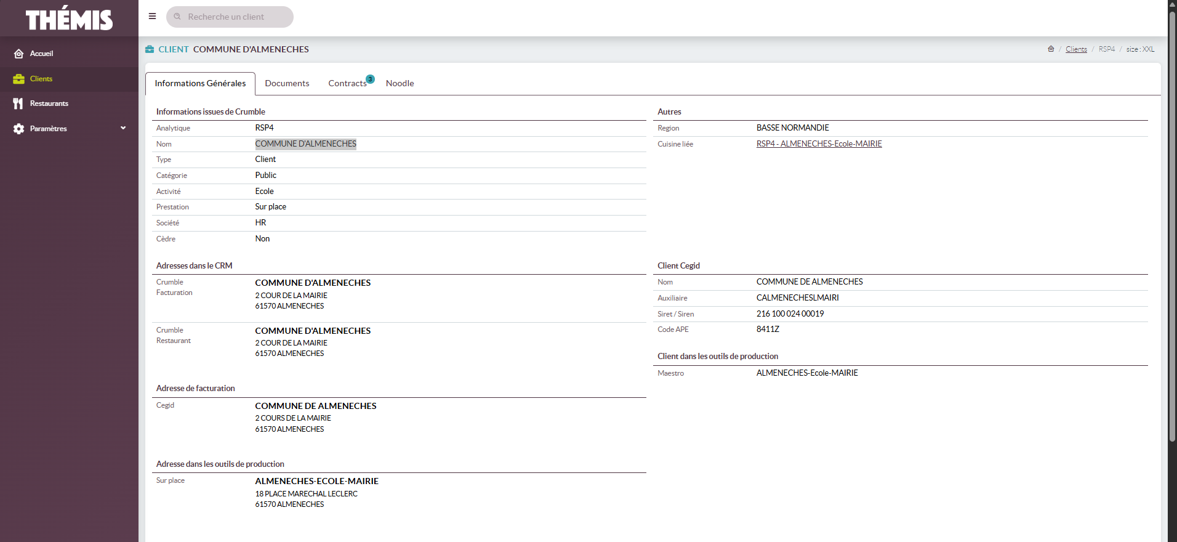The image size is (1177, 542).
Task: Follow the Clients breadcrumb link
Action: (1076, 49)
